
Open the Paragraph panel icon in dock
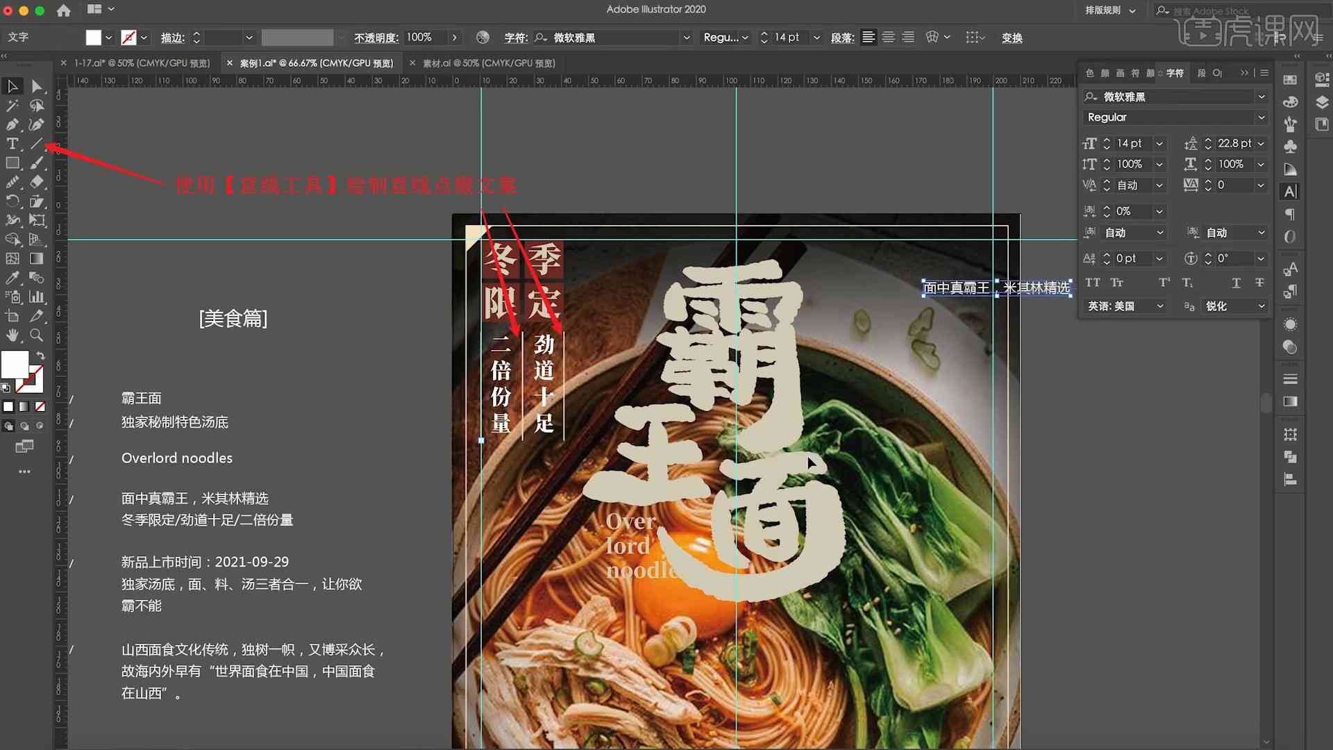point(1290,214)
